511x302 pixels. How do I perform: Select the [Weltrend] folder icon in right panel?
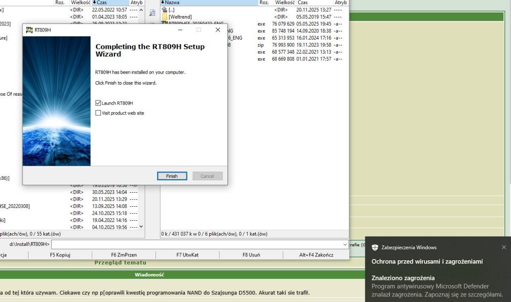tap(165, 17)
